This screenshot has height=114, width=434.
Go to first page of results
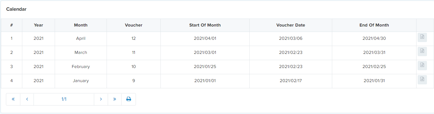tap(13, 99)
